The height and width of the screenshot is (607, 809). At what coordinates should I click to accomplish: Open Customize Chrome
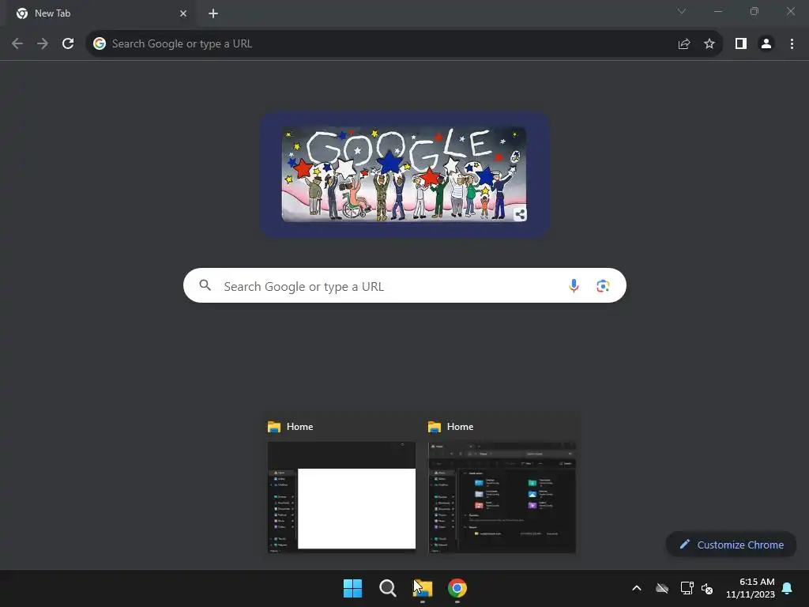coord(731,545)
